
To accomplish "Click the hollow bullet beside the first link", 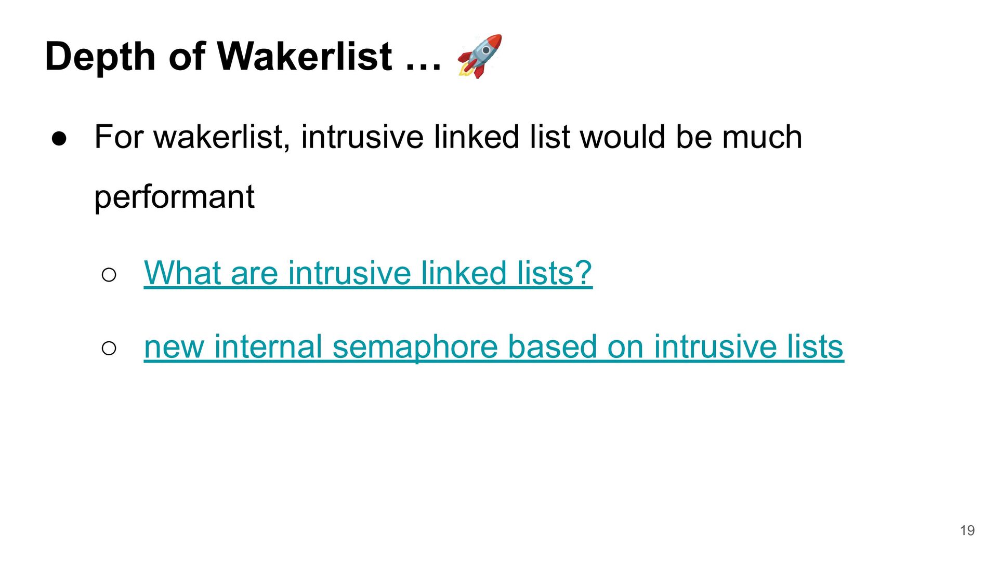I will (109, 275).
